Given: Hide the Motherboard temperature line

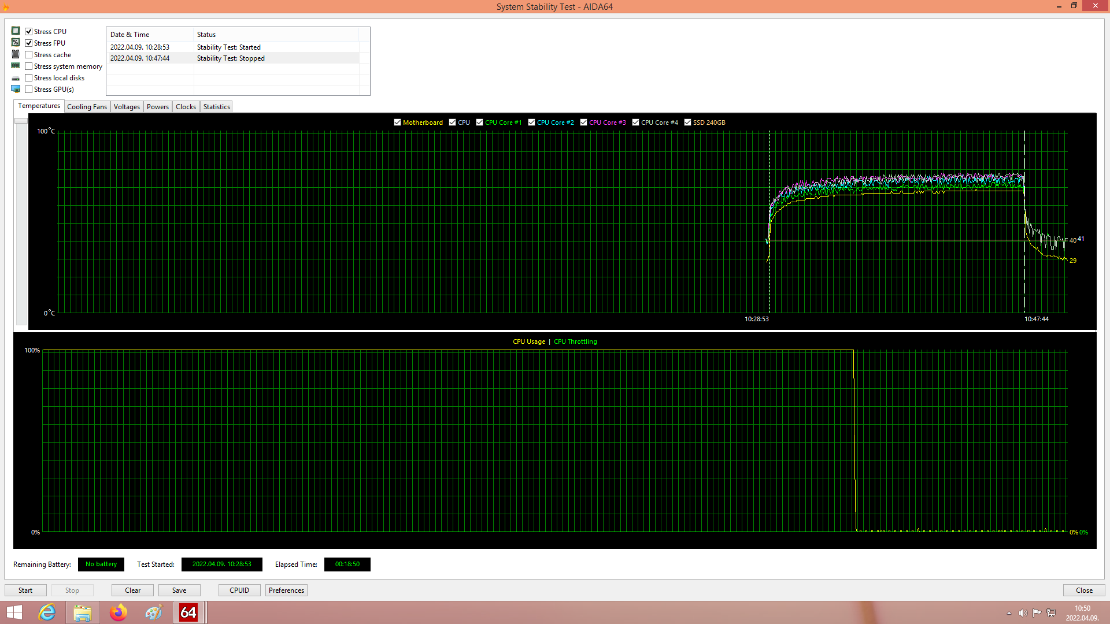Looking at the screenshot, I should pos(398,122).
